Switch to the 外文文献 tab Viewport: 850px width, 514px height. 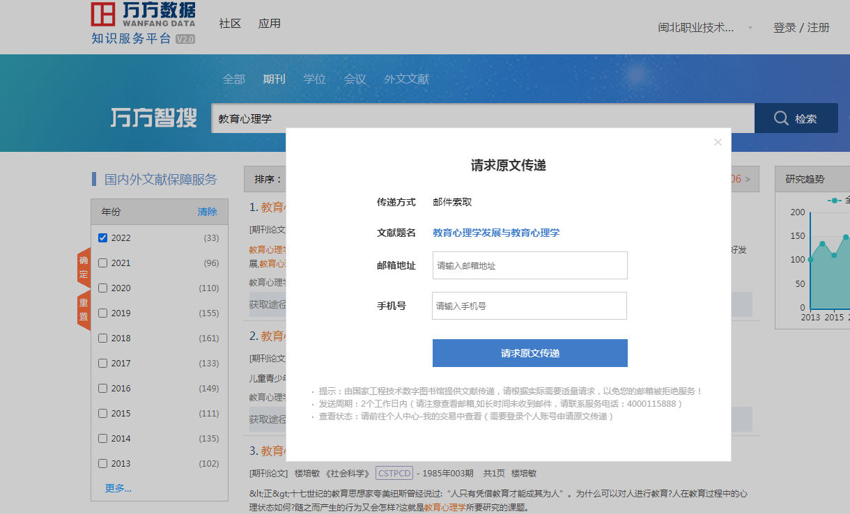pos(406,79)
